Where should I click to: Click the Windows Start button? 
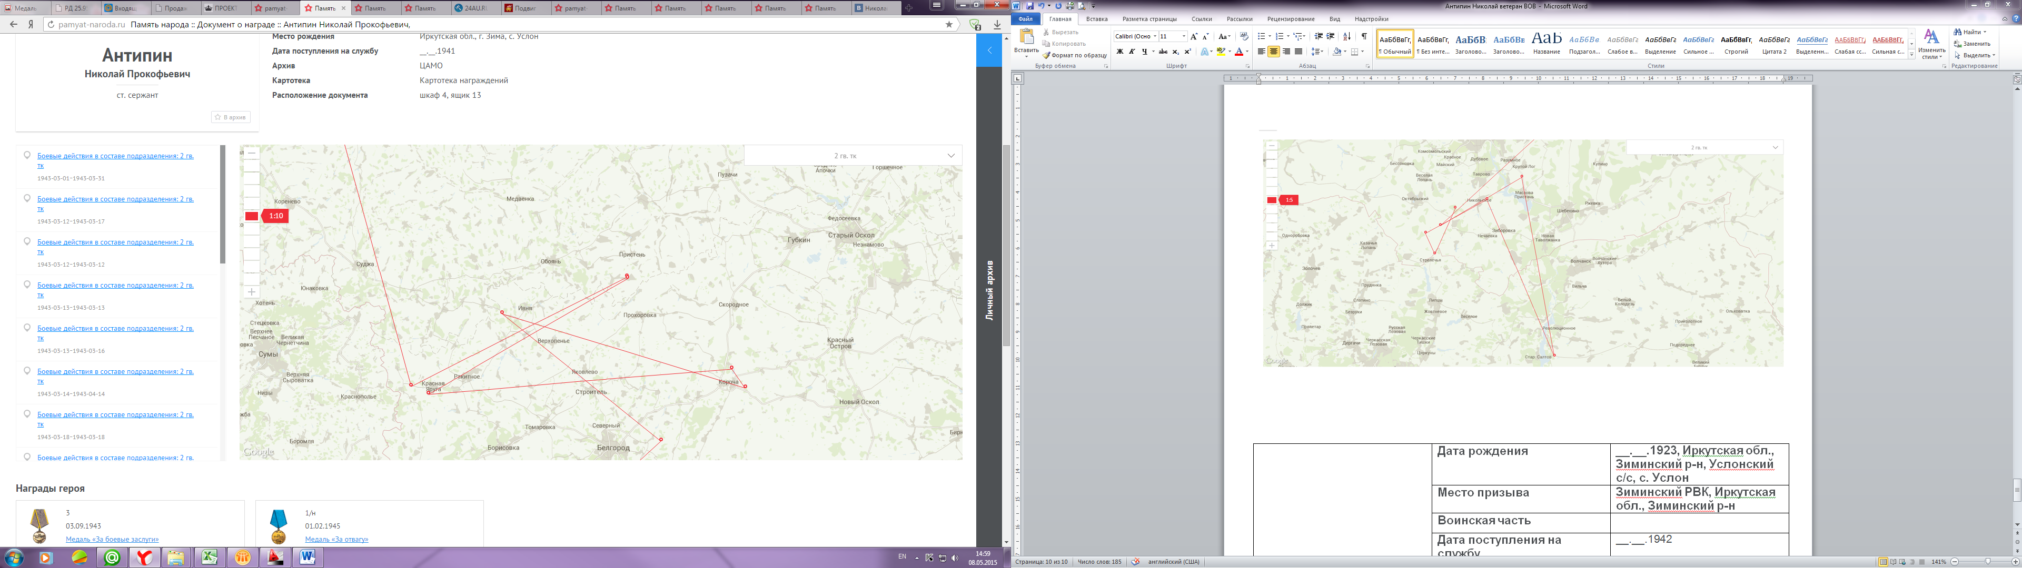pos(13,558)
